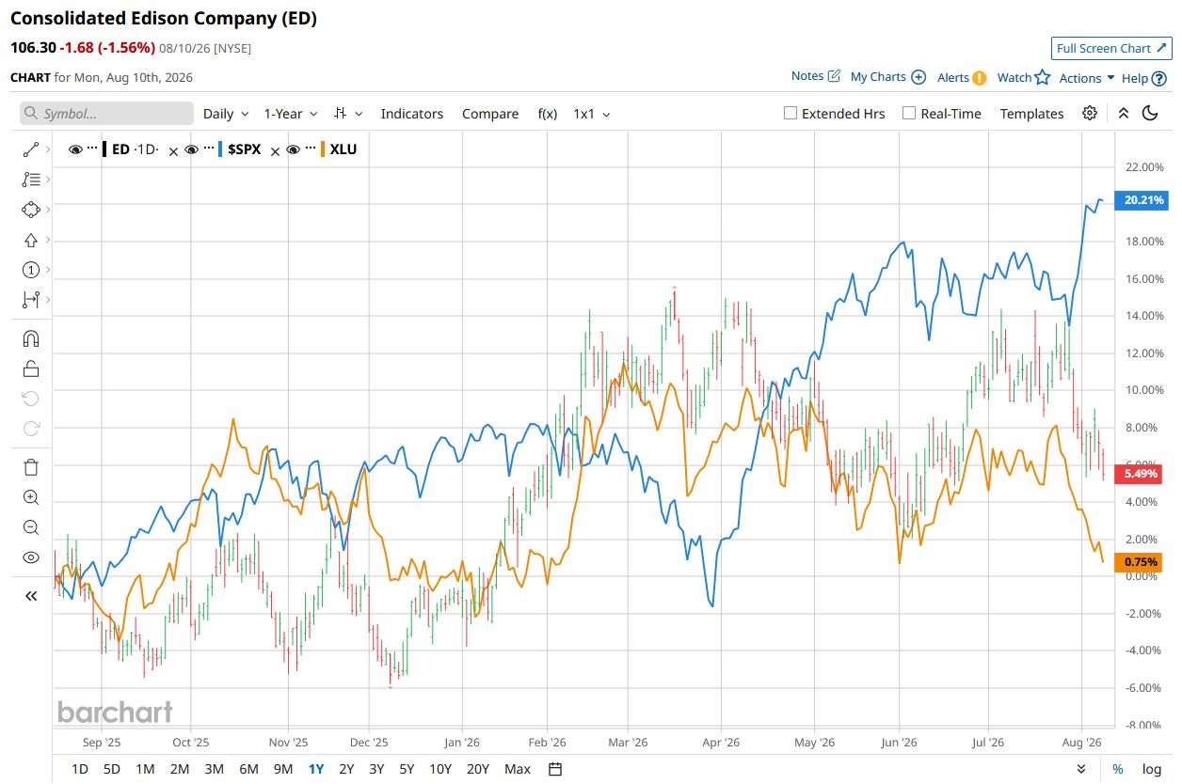Open the three-dot menu for ED series
The height and width of the screenshot is (784, 1182).
92,149
